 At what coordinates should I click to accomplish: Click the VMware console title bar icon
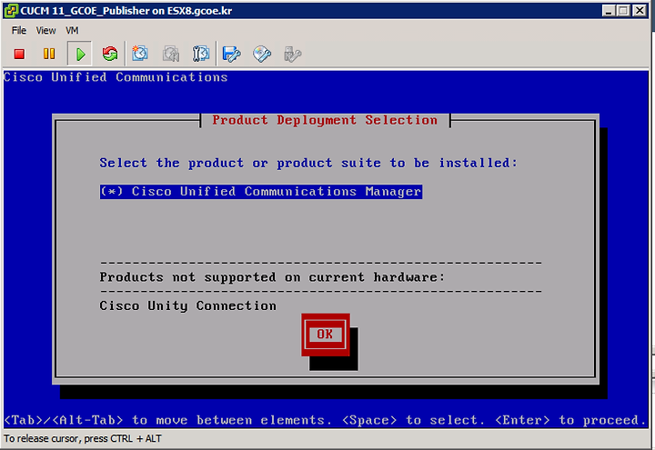[x=11, y=10]
